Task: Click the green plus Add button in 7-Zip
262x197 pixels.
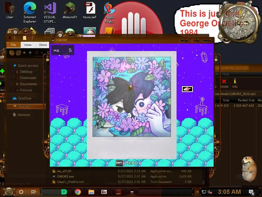Action: 2,73
